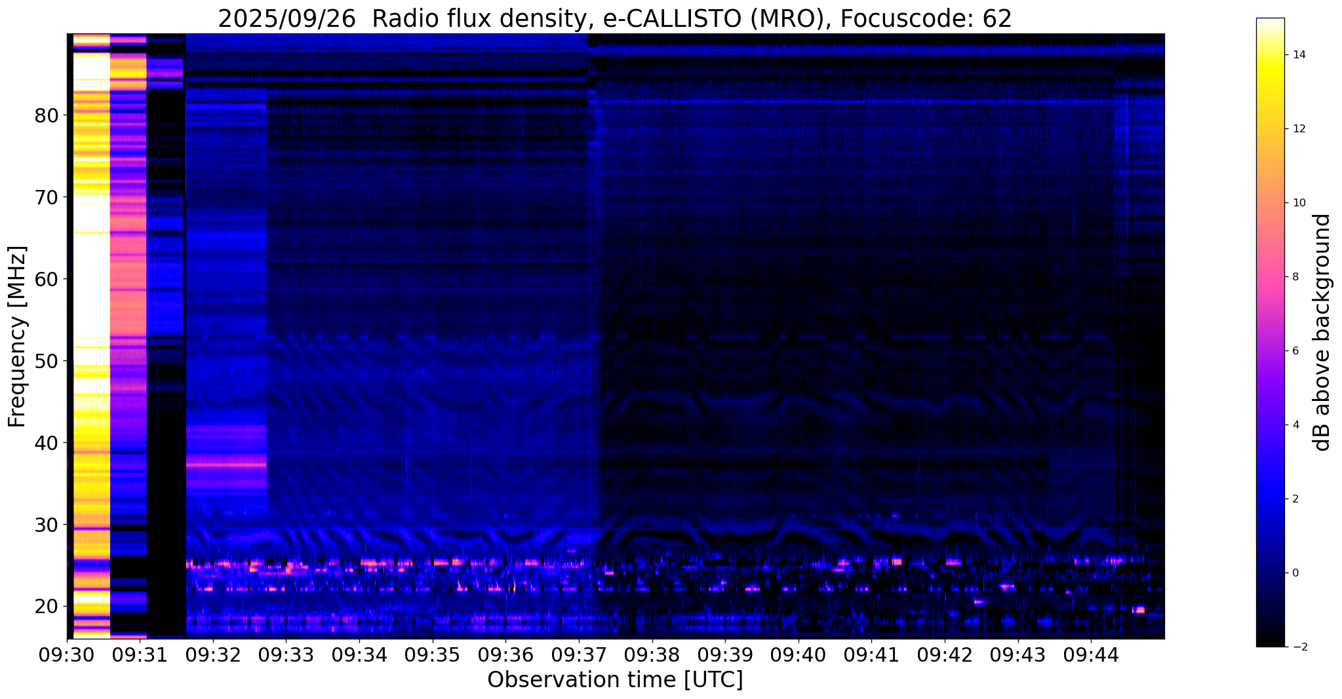Click the 30 frequency tick label
The image size is (1342, 699).
pos(47,525)
